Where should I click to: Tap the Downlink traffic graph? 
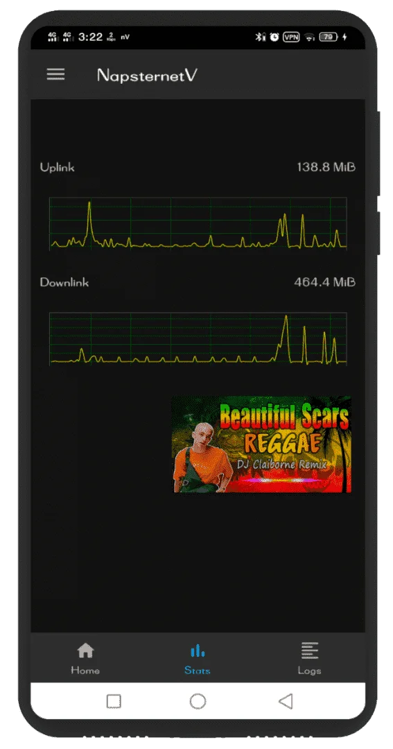point(198,338)
